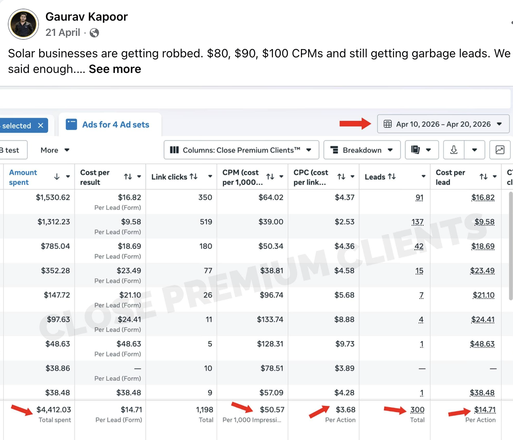This screenshot has height=440, width=513.
Task: Open the Gaurav Kapoor profile name link
Action: pos(87,17)
